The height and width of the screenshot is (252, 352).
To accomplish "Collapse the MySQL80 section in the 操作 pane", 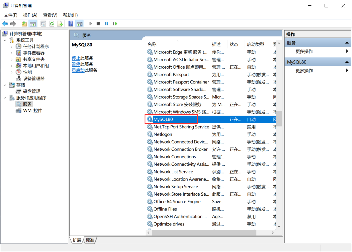I will point(347,62).
